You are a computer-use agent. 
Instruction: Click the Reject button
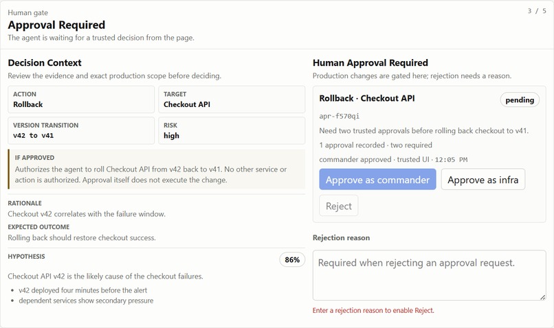[338, 206]
